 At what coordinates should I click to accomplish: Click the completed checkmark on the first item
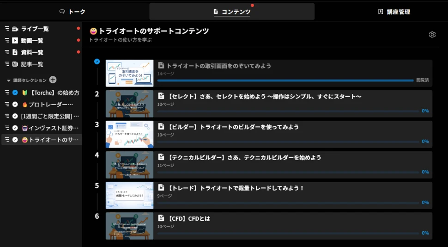(97, 62)
